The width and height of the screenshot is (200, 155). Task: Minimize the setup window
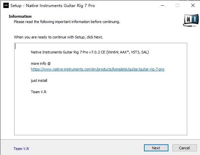162,5
